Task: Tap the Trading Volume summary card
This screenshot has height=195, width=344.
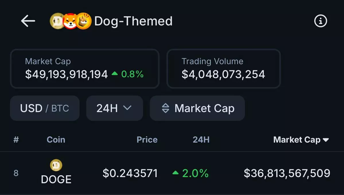Action: click(223, 69)
